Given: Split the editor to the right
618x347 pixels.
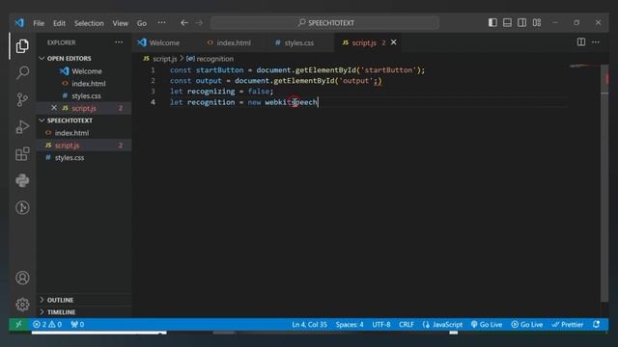Looking at the screenshot, I should point(581,41).
